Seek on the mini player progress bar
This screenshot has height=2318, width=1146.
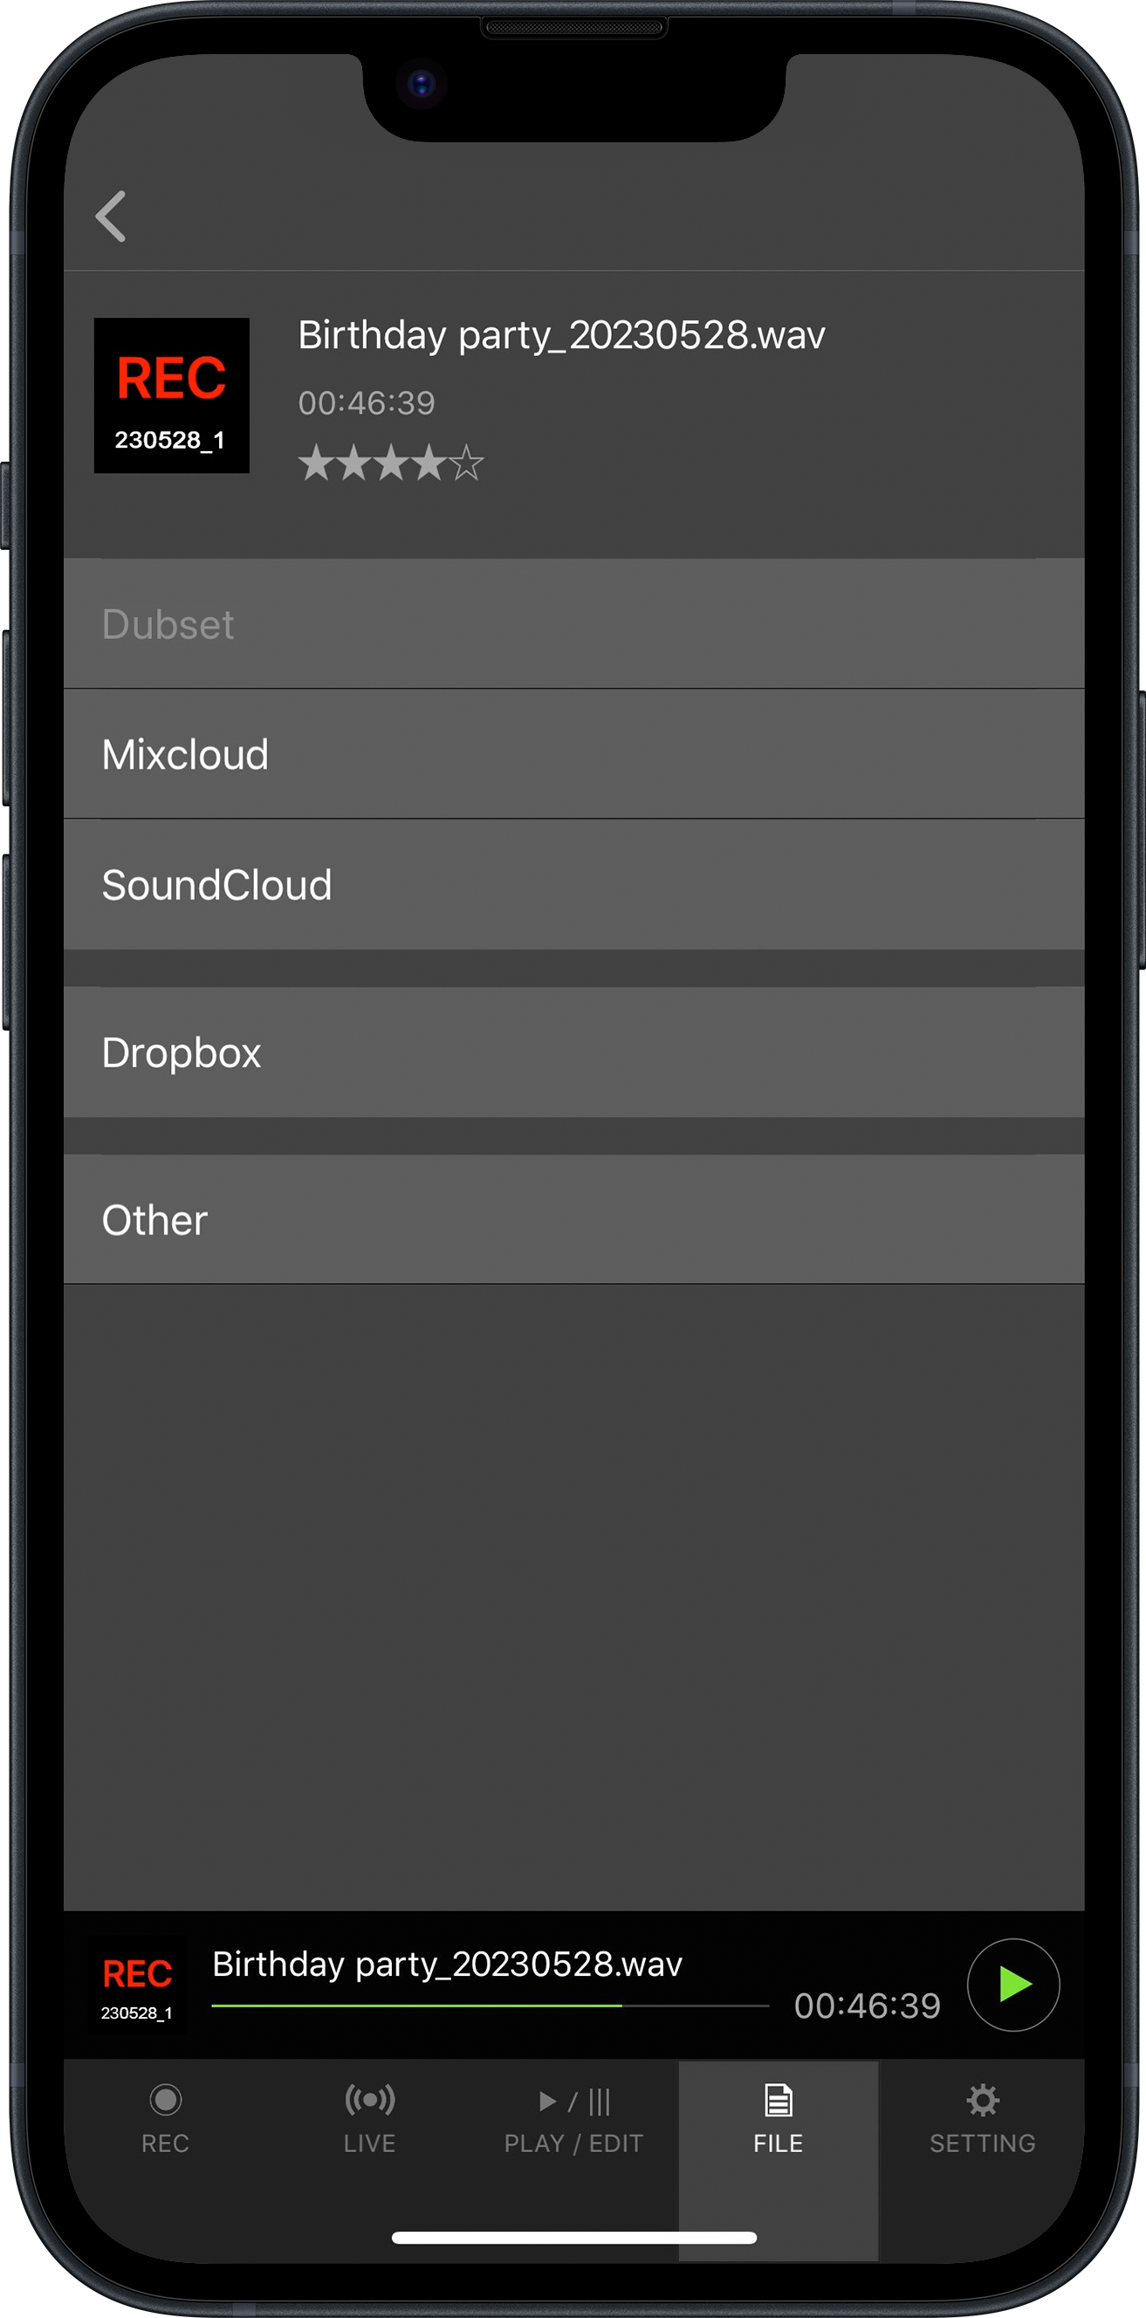[x=490, y=2006]
